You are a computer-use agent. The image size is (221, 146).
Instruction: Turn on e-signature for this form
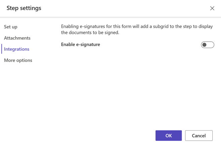[208, 45]
